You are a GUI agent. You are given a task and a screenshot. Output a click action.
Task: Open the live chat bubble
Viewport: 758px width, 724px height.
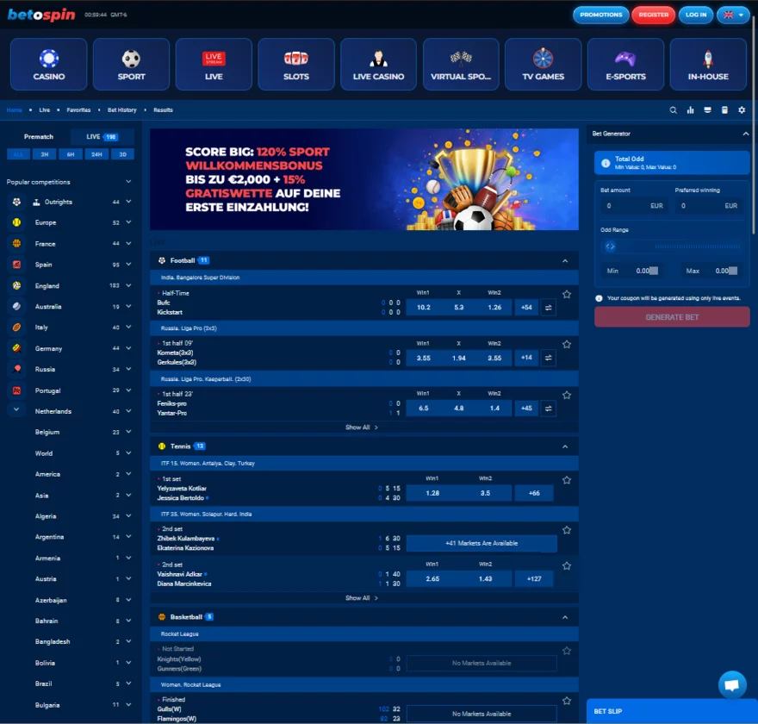point(732,684)
